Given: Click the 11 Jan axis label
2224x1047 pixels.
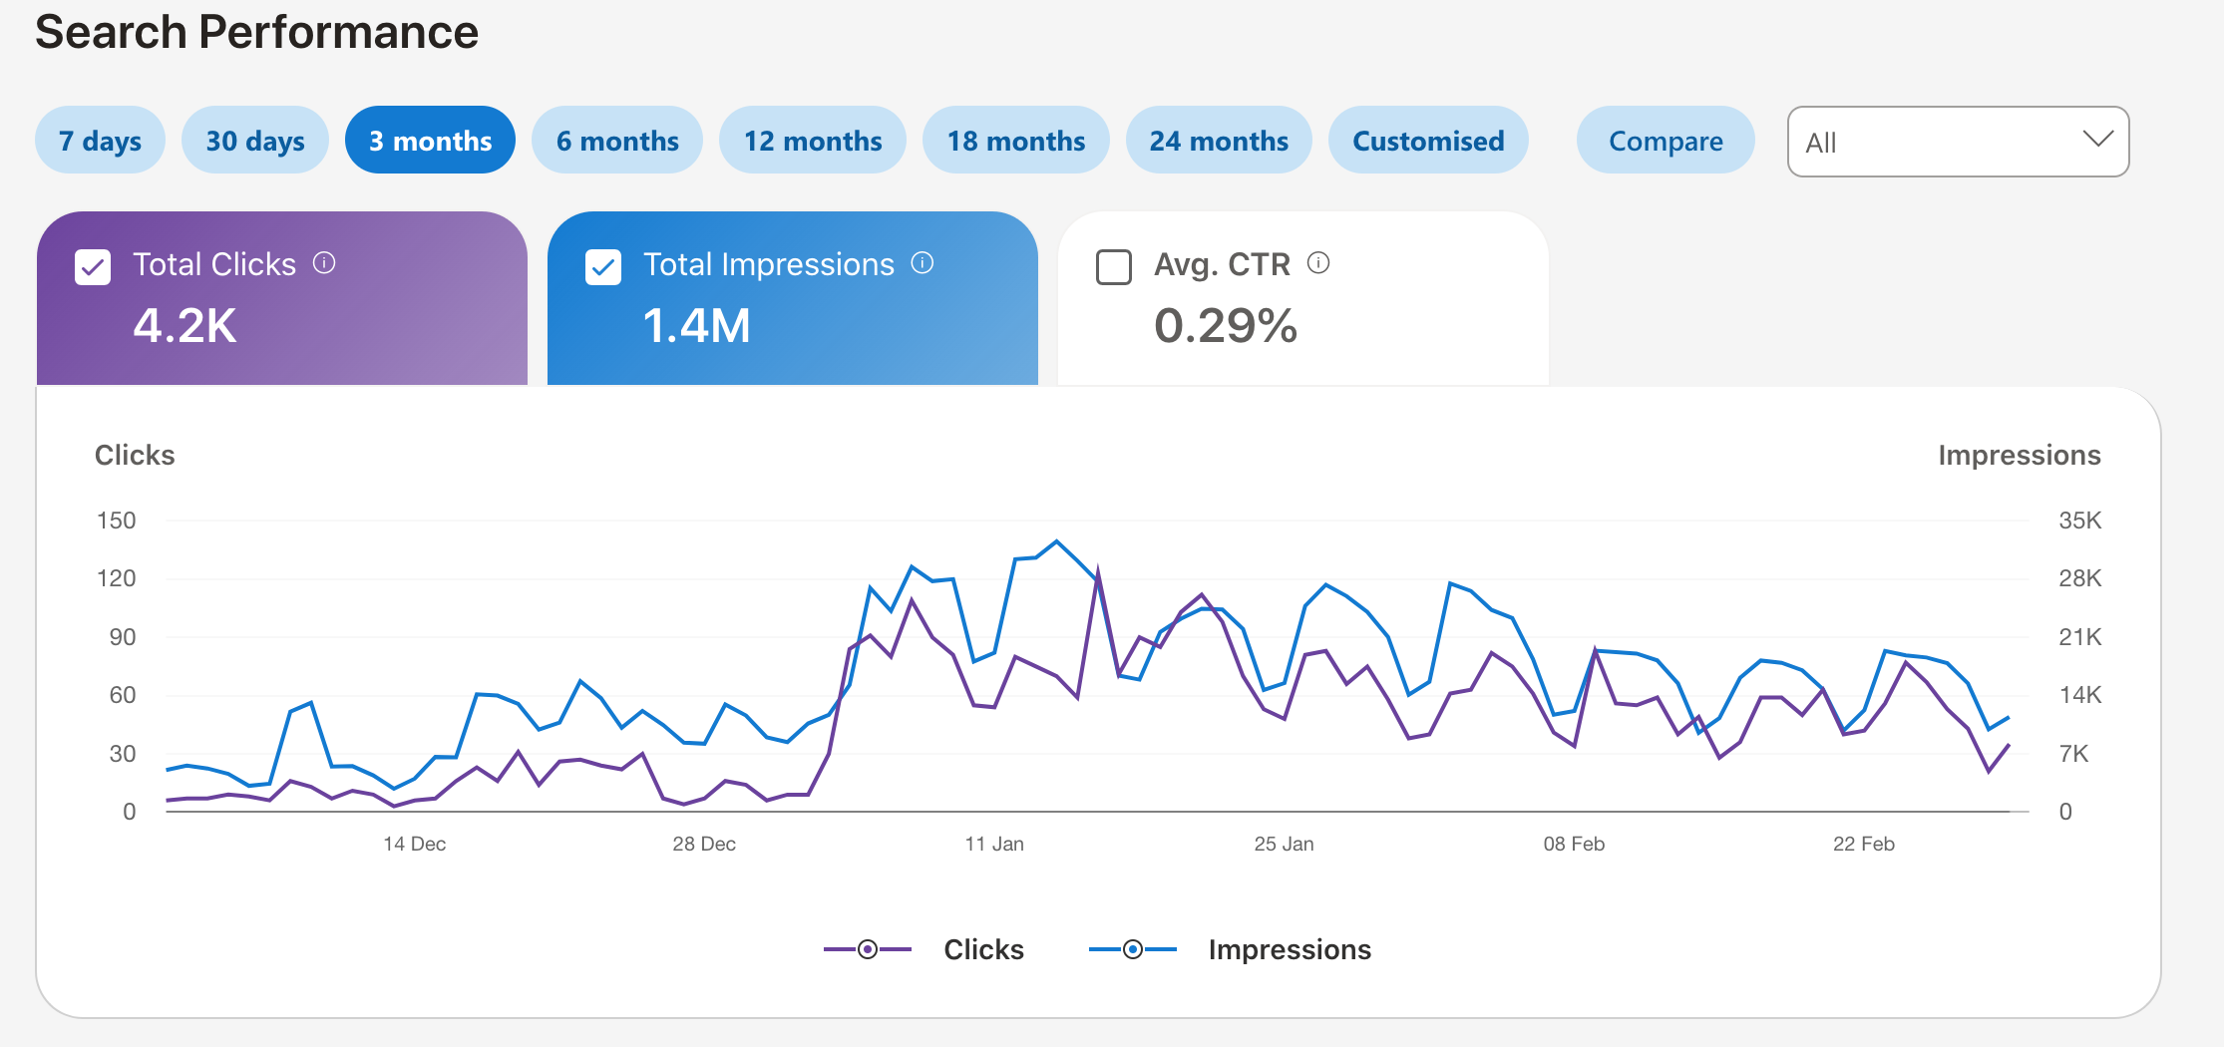Looking at the screenshot, I should pos(994,844).
